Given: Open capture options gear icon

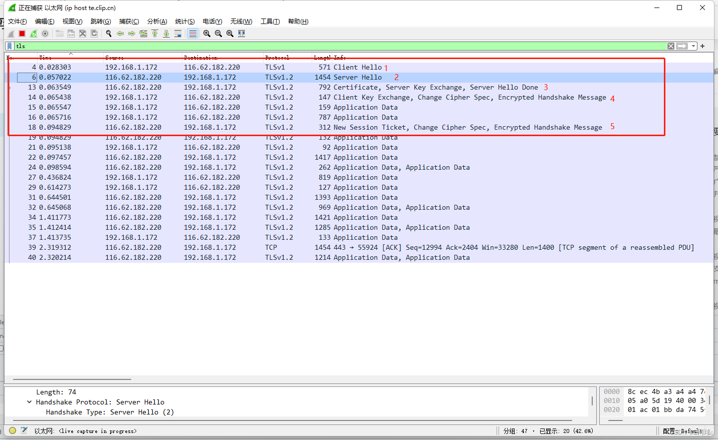Looking at the screenshot, I should click(x=45, y=34).
